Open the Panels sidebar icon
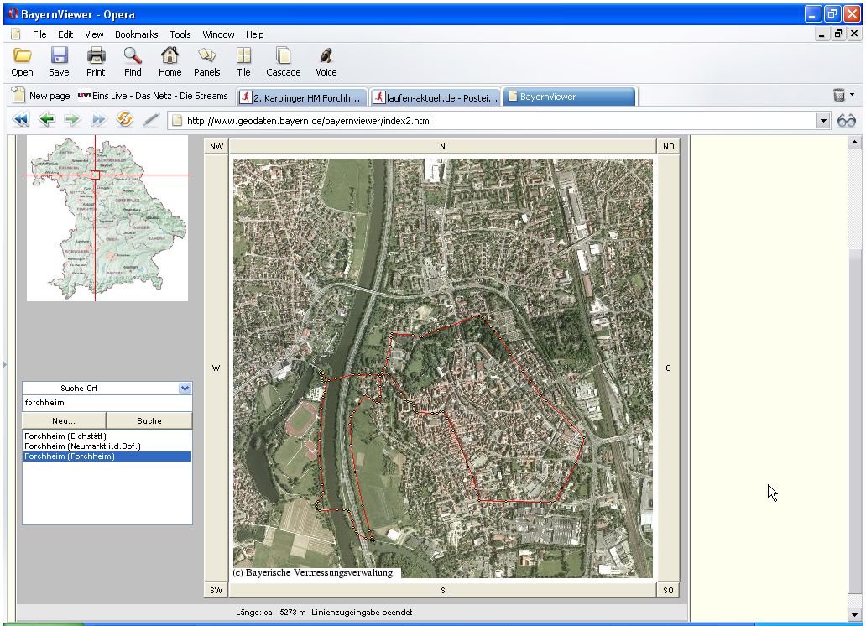This screenshot has width=866, height=626. click(x=206, y=61)
